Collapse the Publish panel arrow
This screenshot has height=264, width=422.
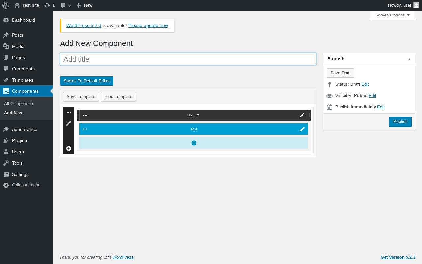409,59
